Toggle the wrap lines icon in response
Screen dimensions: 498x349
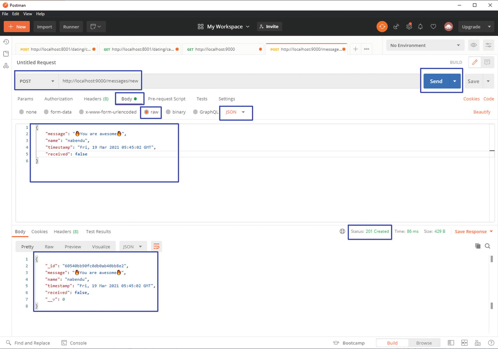click(156, 247)
